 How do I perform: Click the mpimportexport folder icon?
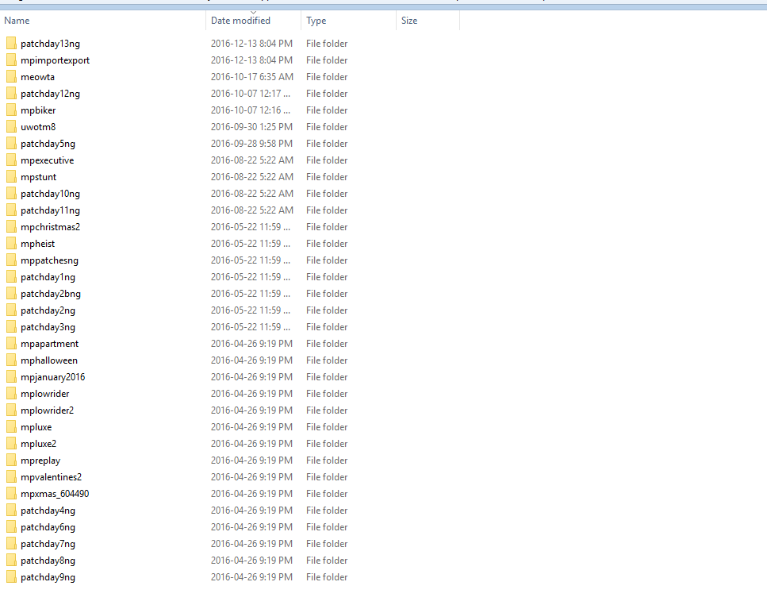[x=11, y=60]
